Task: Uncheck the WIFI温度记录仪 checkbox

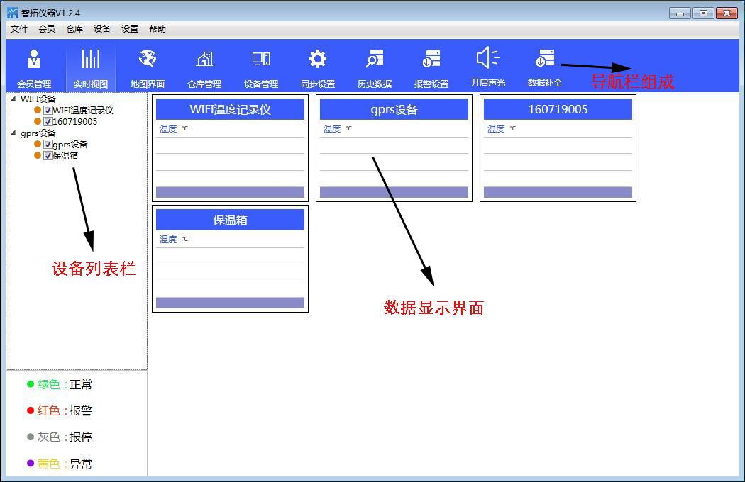Action: pos(48,111)
